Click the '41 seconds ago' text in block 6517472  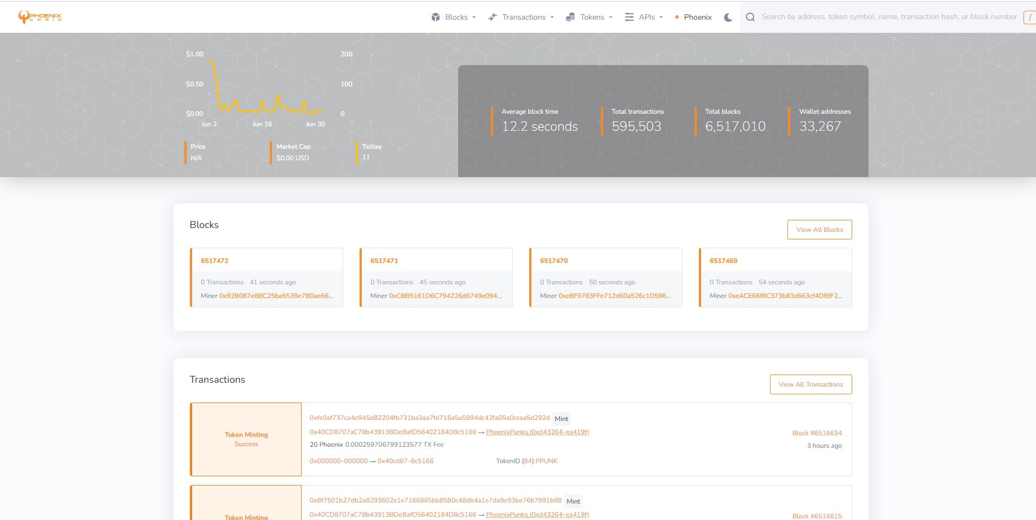[273, 282]
